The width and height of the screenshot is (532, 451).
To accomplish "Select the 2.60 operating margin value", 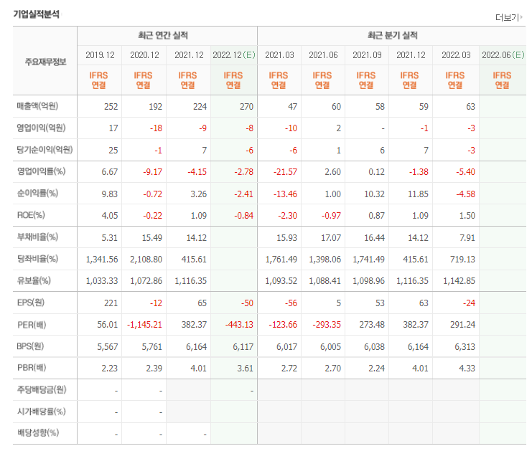I will point(332,172).
